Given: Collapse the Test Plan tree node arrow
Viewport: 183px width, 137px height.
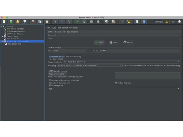Looking at the screenshot, I should pyautogui.click(x=1, y=26).
